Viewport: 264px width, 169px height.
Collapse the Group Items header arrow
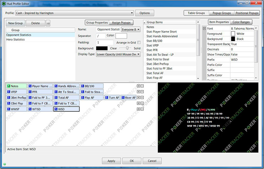pyautogui.click(x=144, y=22)
